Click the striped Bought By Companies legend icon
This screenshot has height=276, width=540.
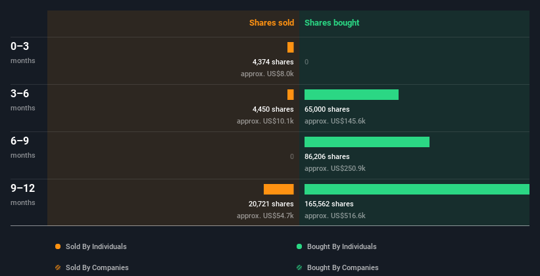[299, 267]
